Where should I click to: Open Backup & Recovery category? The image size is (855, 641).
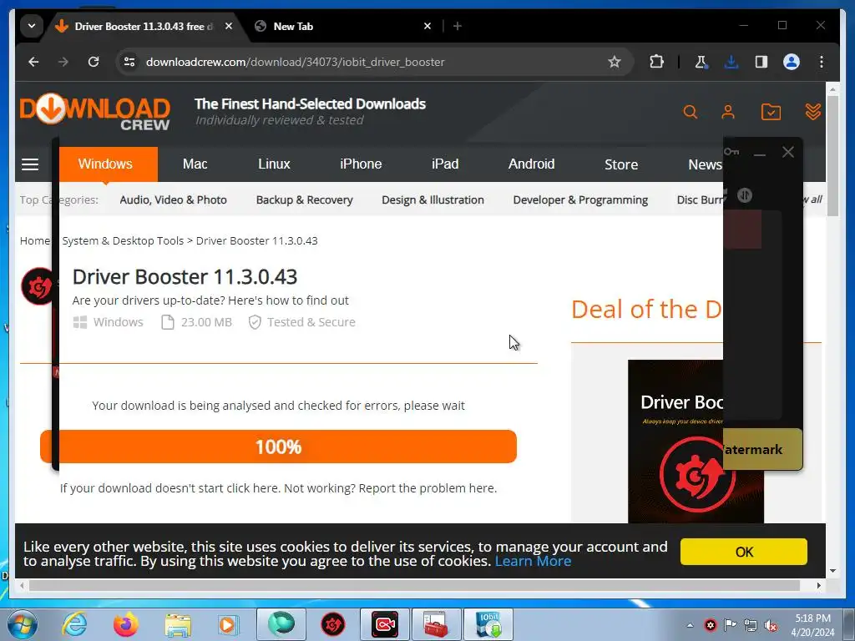point(304,200)
